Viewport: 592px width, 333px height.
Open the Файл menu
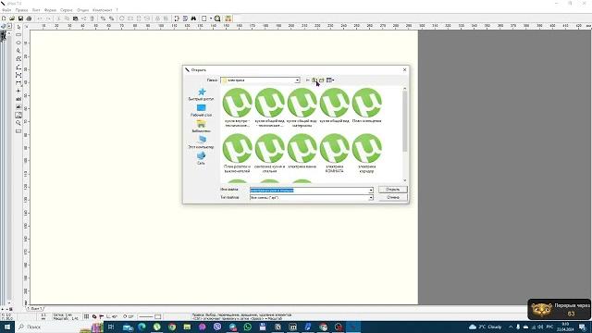tap(6, 10)
